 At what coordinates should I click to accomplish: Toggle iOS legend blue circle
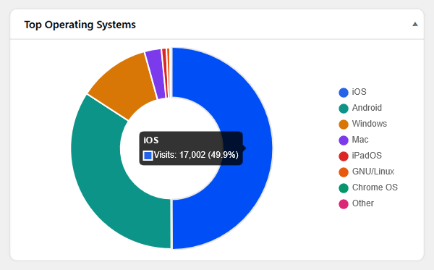[344, 93]
